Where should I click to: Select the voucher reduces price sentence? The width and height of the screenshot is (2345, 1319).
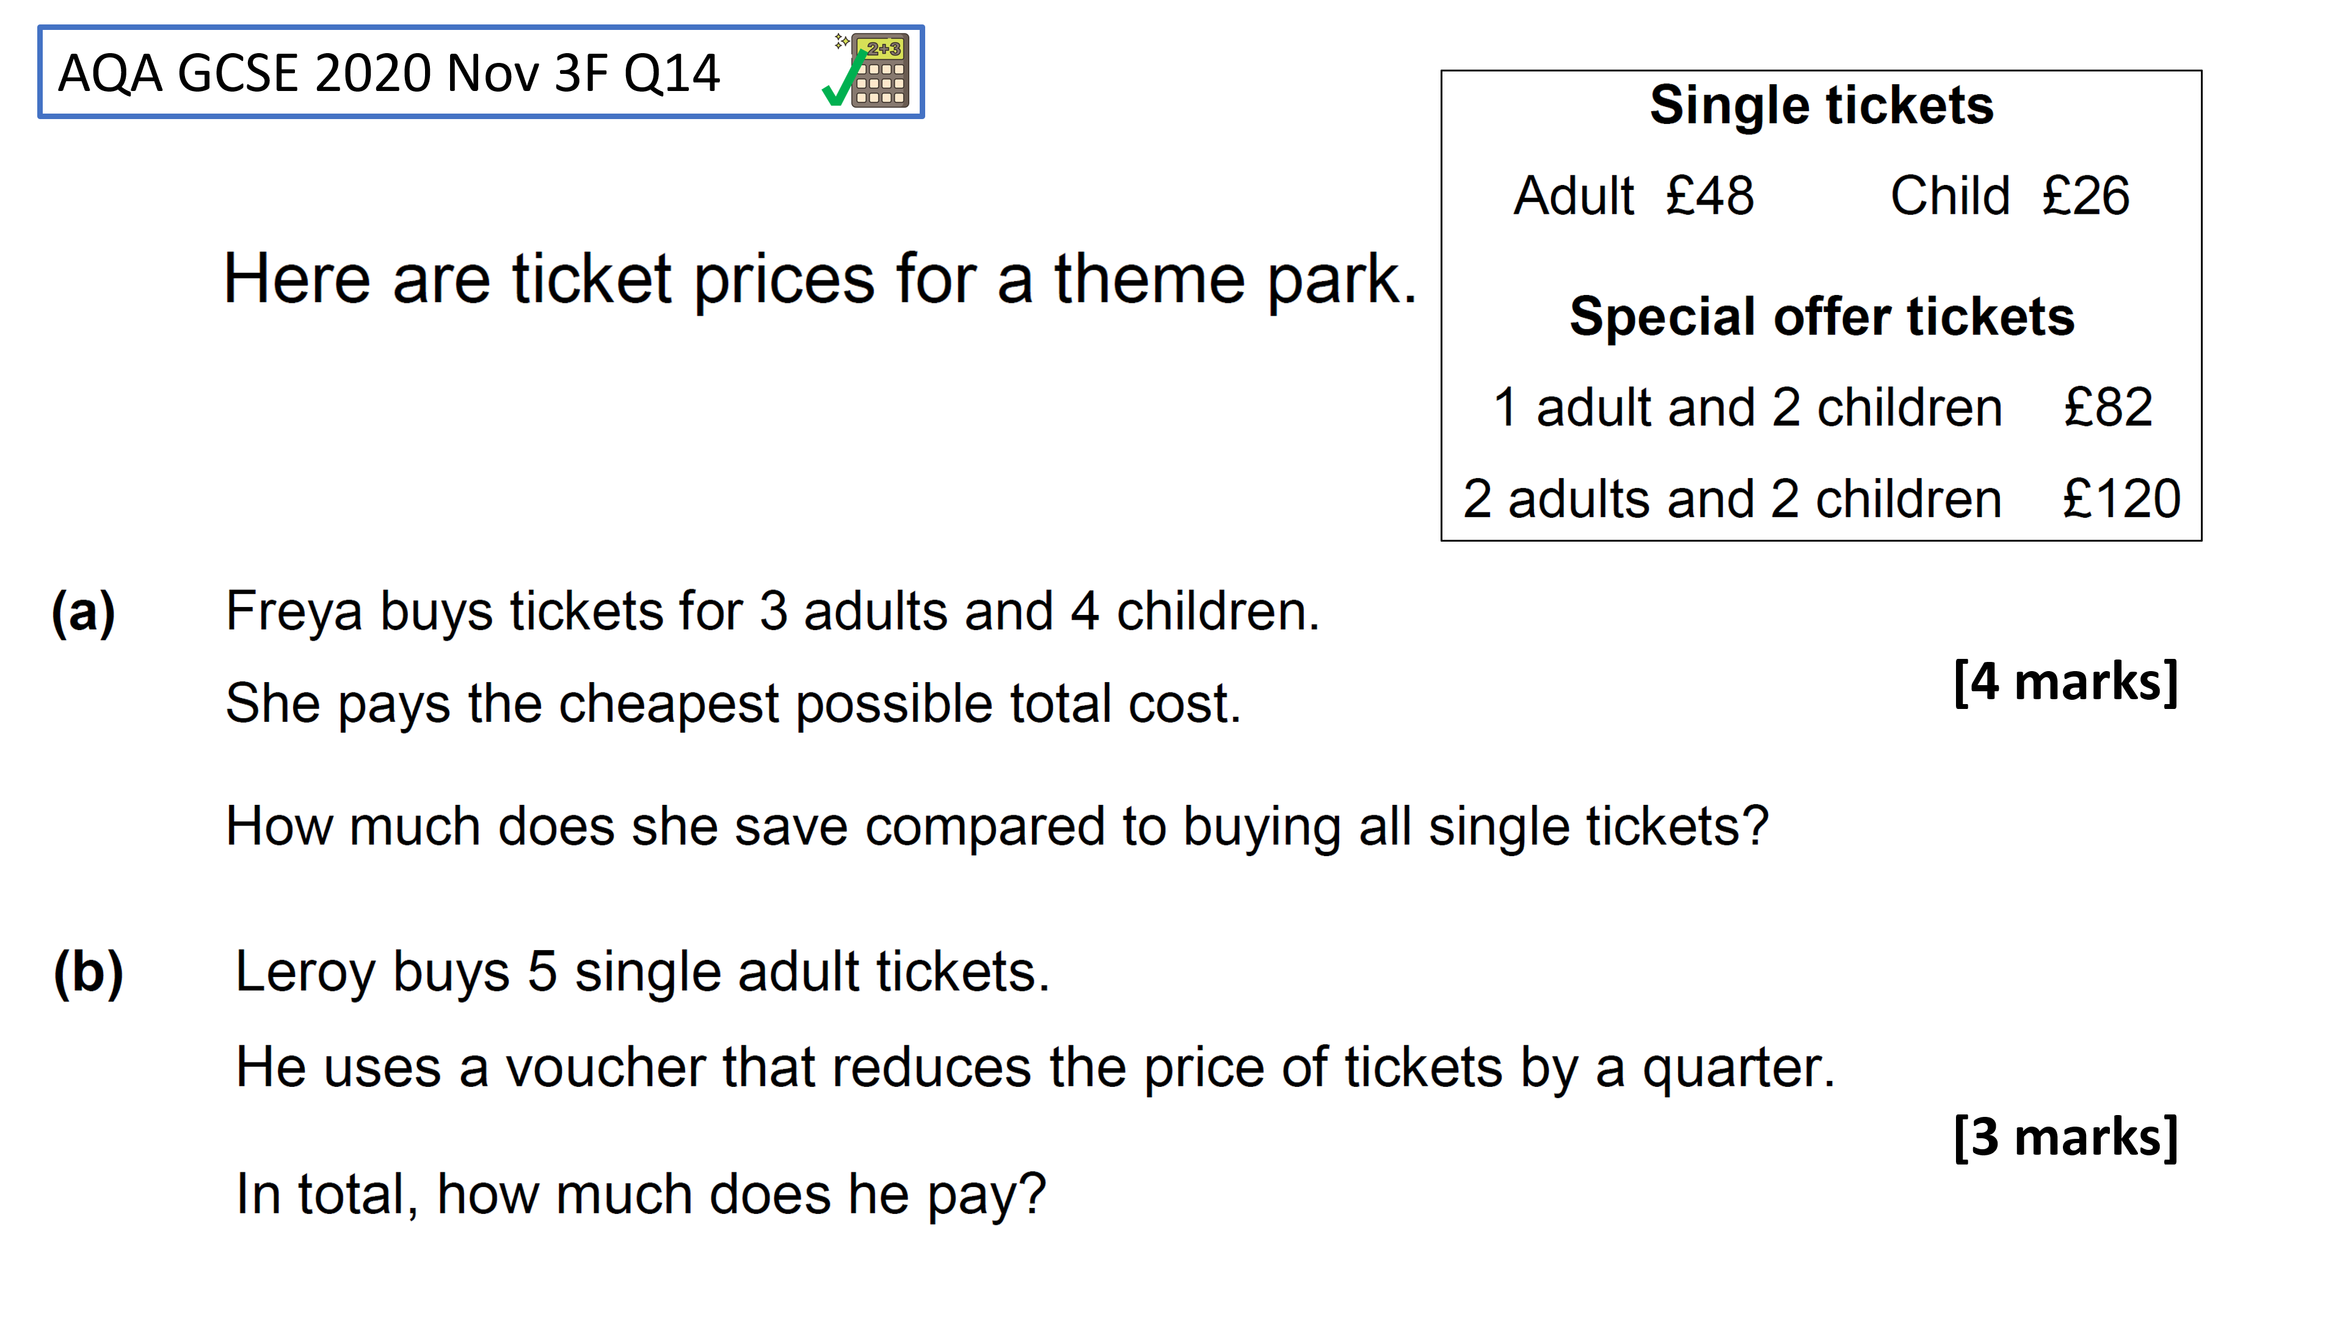pos(1035,1068)
